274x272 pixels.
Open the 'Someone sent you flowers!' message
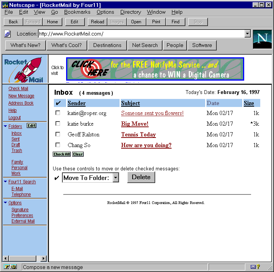[x=152, y=113]
